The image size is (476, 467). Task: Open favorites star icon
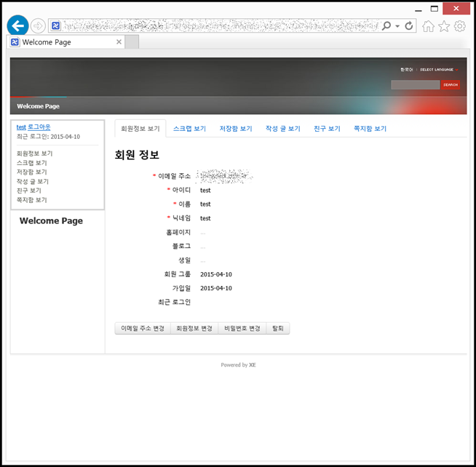pos(444,26)
